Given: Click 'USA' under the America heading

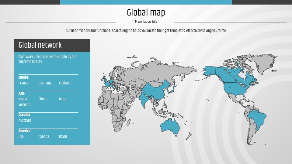Looking at the screenshot, I should pyautogui.click(x=21, y=137).
